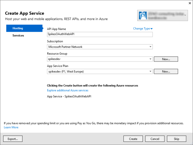The width and height of the screenshot is (193, 145).
Task: Click the API App Name input field
Action: [100, 35]
